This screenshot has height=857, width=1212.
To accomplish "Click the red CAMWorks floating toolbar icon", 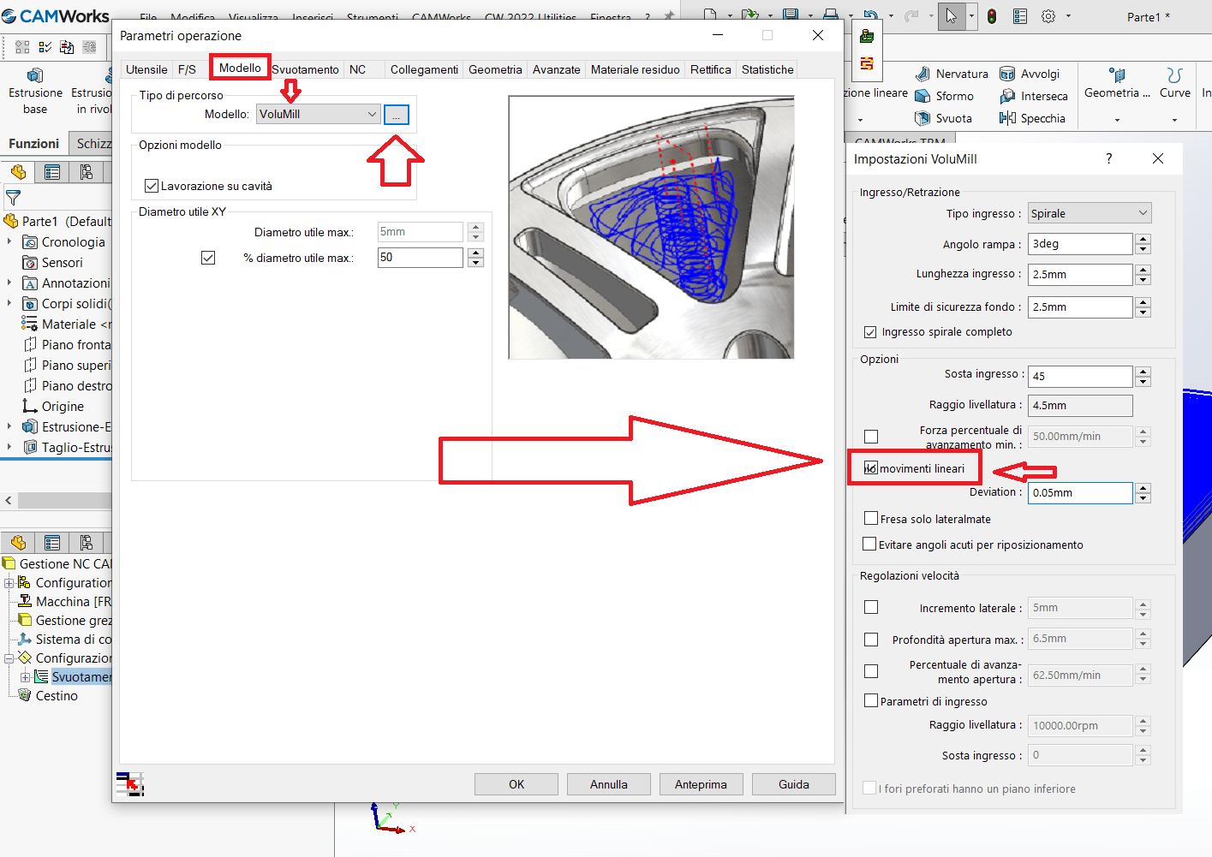I will pyautogui.click(x=867, y=63).
